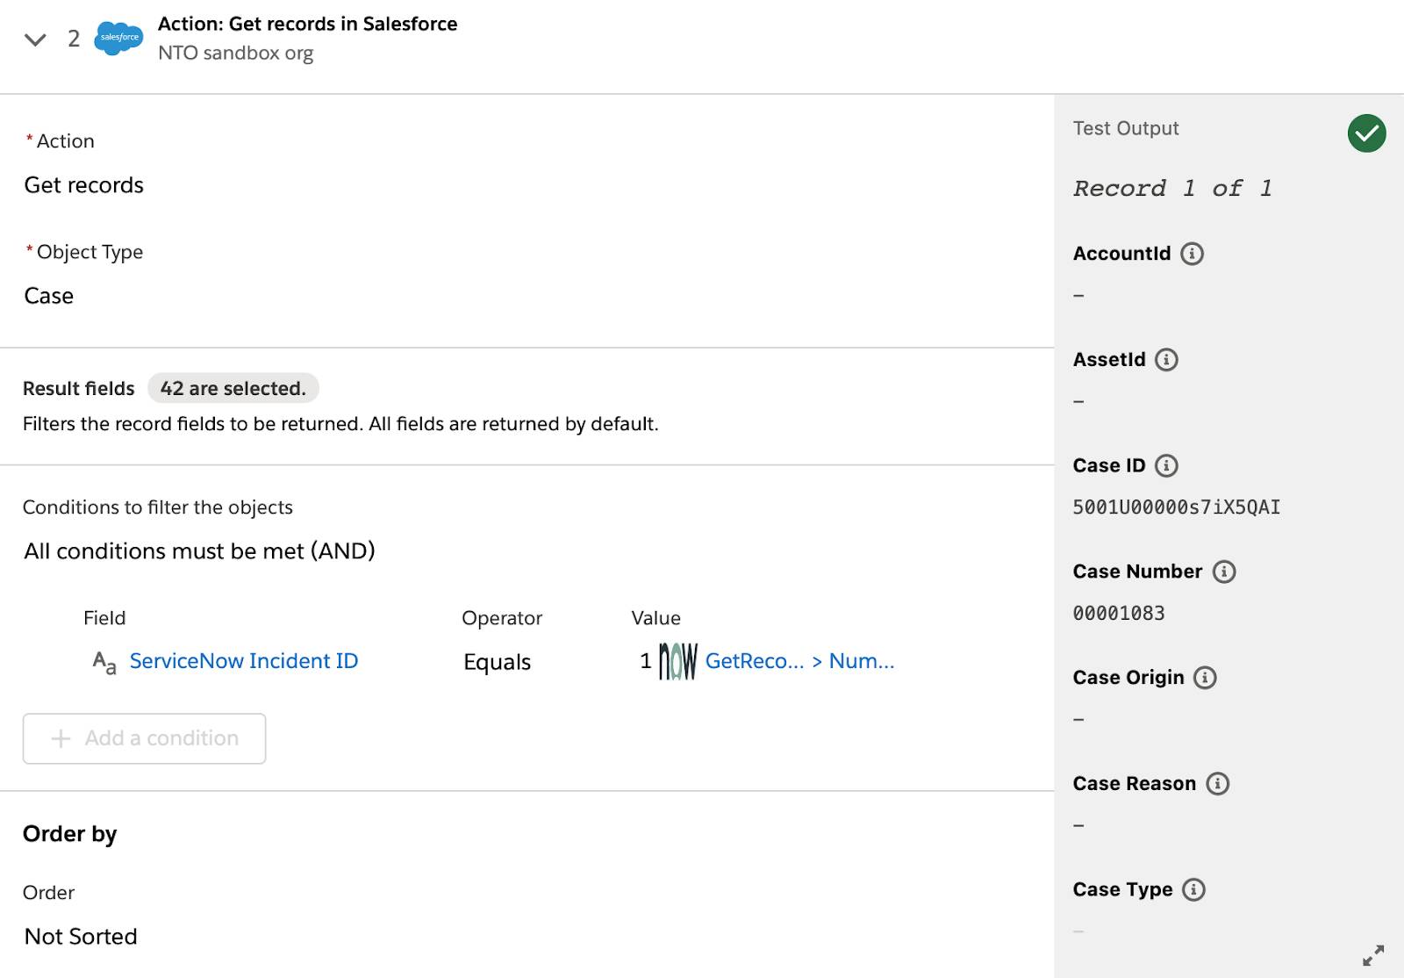The height and width of the screenshot is (978, 1404).
Task: Open the 'All conditions must be met (AND)' selector
Action: 199,551
